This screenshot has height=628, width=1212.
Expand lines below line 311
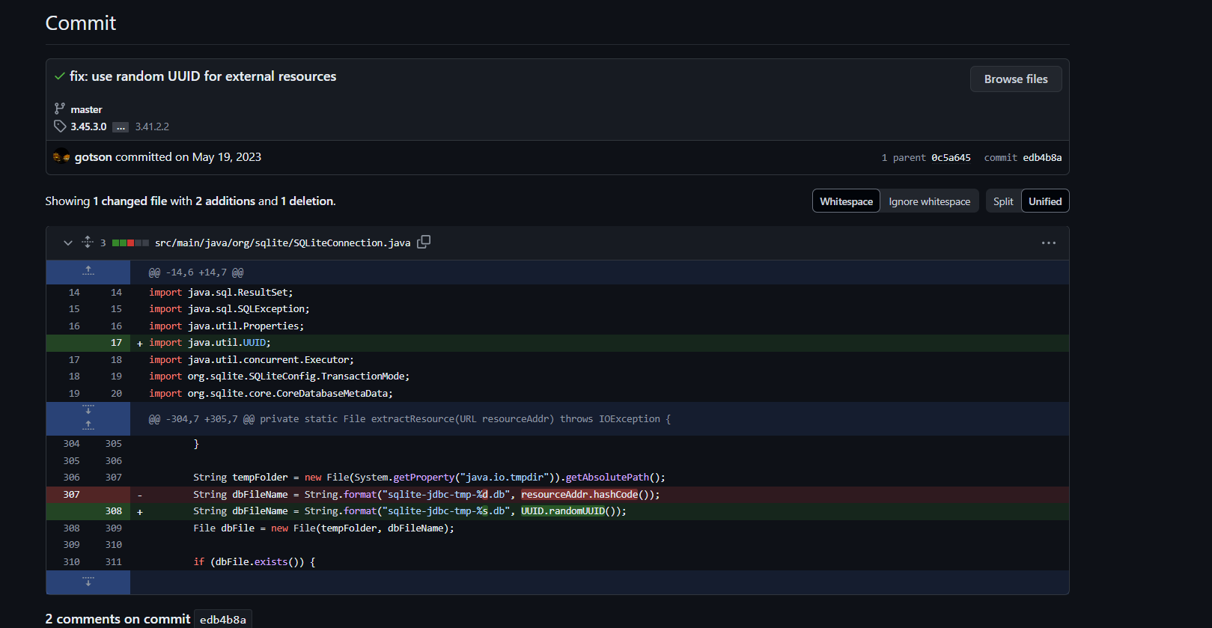[x=88, y=582]
